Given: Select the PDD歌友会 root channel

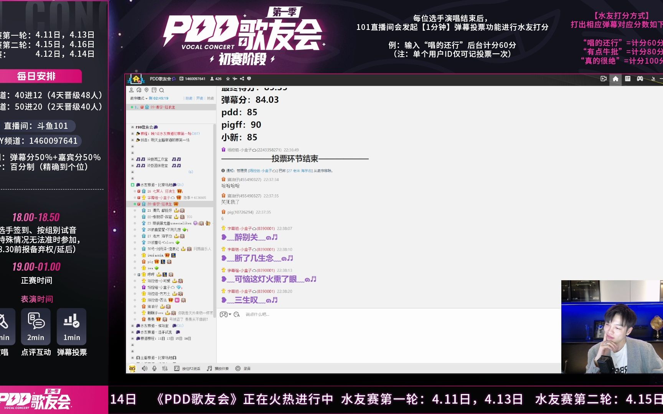Looking at the screenshot, I should (x=147, y=127).
